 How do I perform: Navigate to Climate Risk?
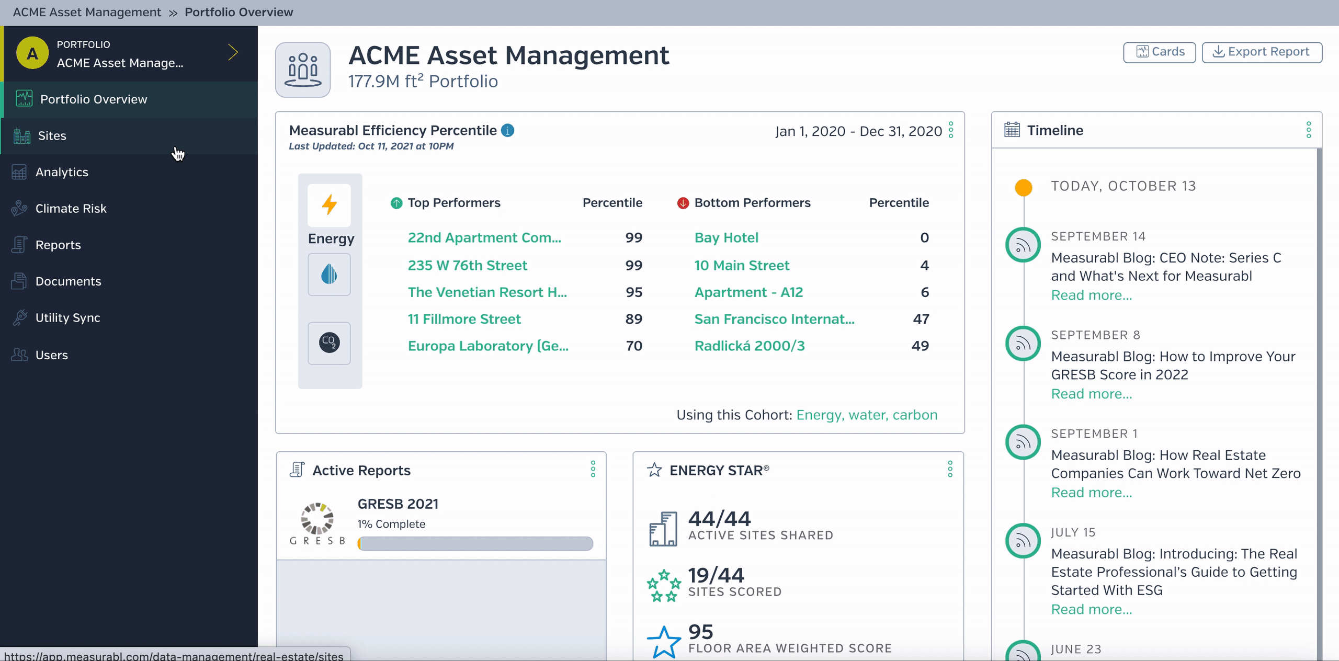[x=129, y=208]
